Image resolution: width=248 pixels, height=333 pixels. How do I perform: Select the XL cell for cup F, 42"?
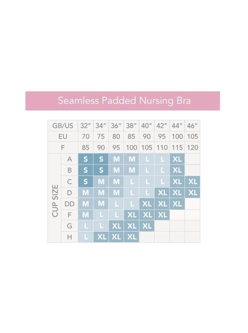click(x=162, y=215)
